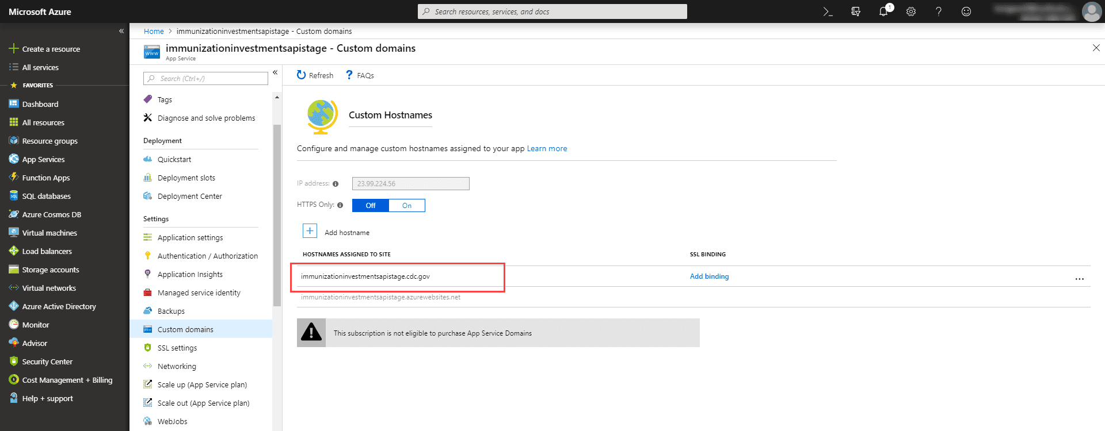
Task: Open Monitor in favorites
Action: tap(36, 325)
